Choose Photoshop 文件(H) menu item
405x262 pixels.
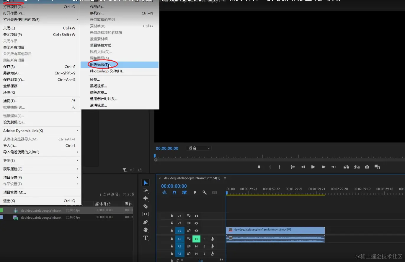coord(120,71)
